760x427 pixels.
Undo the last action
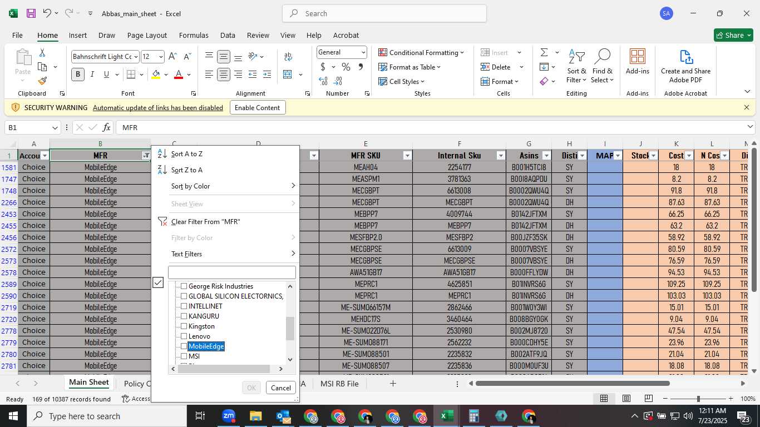click(x=47, y=13)
